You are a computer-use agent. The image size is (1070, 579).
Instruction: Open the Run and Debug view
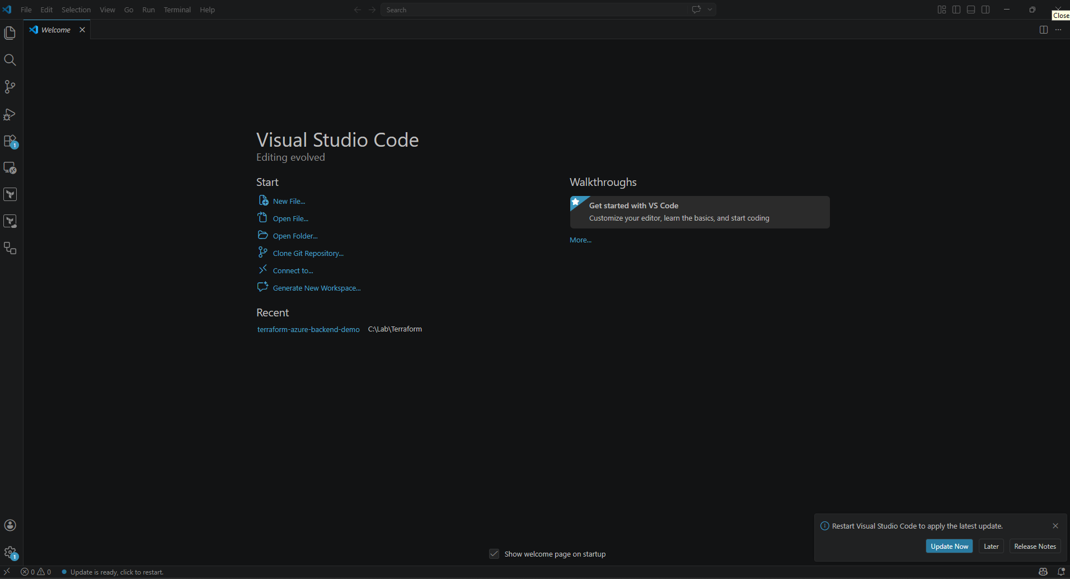click(x=10, y=114)
